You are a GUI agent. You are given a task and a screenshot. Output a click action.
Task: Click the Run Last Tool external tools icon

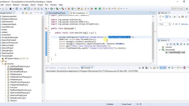[63, 9]
